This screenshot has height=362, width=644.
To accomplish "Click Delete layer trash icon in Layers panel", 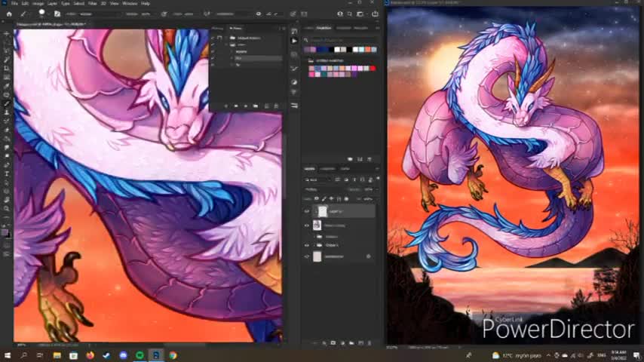I will (x=370, y=342).
